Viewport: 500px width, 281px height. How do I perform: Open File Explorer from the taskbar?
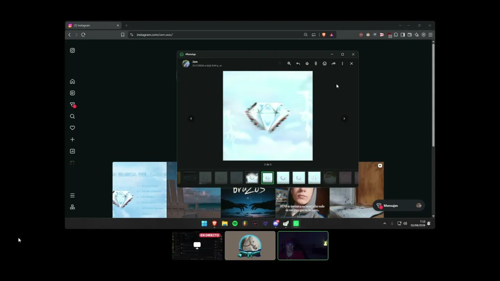pos(225,224)
